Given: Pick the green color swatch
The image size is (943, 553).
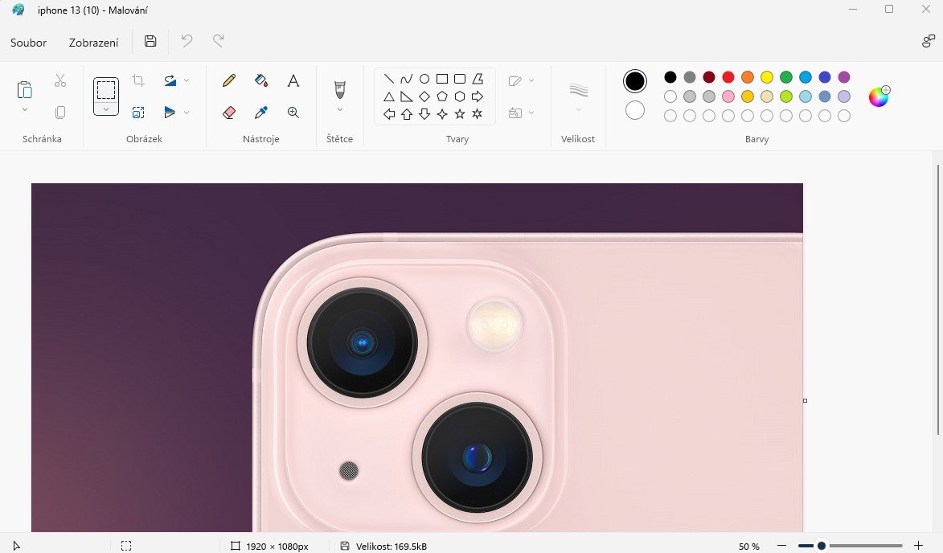Looking at the screenshot, I should coord(786,77).
